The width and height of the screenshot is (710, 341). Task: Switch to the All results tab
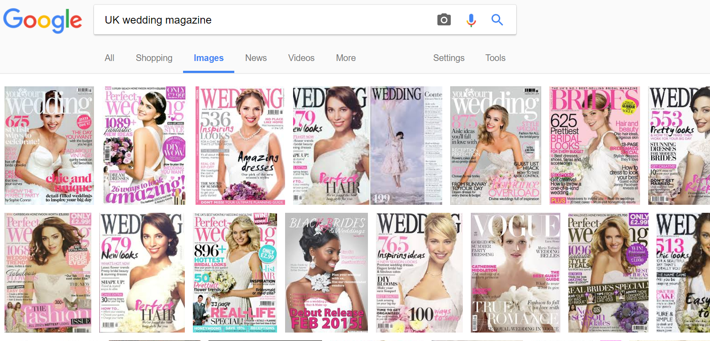coord(110,58)
